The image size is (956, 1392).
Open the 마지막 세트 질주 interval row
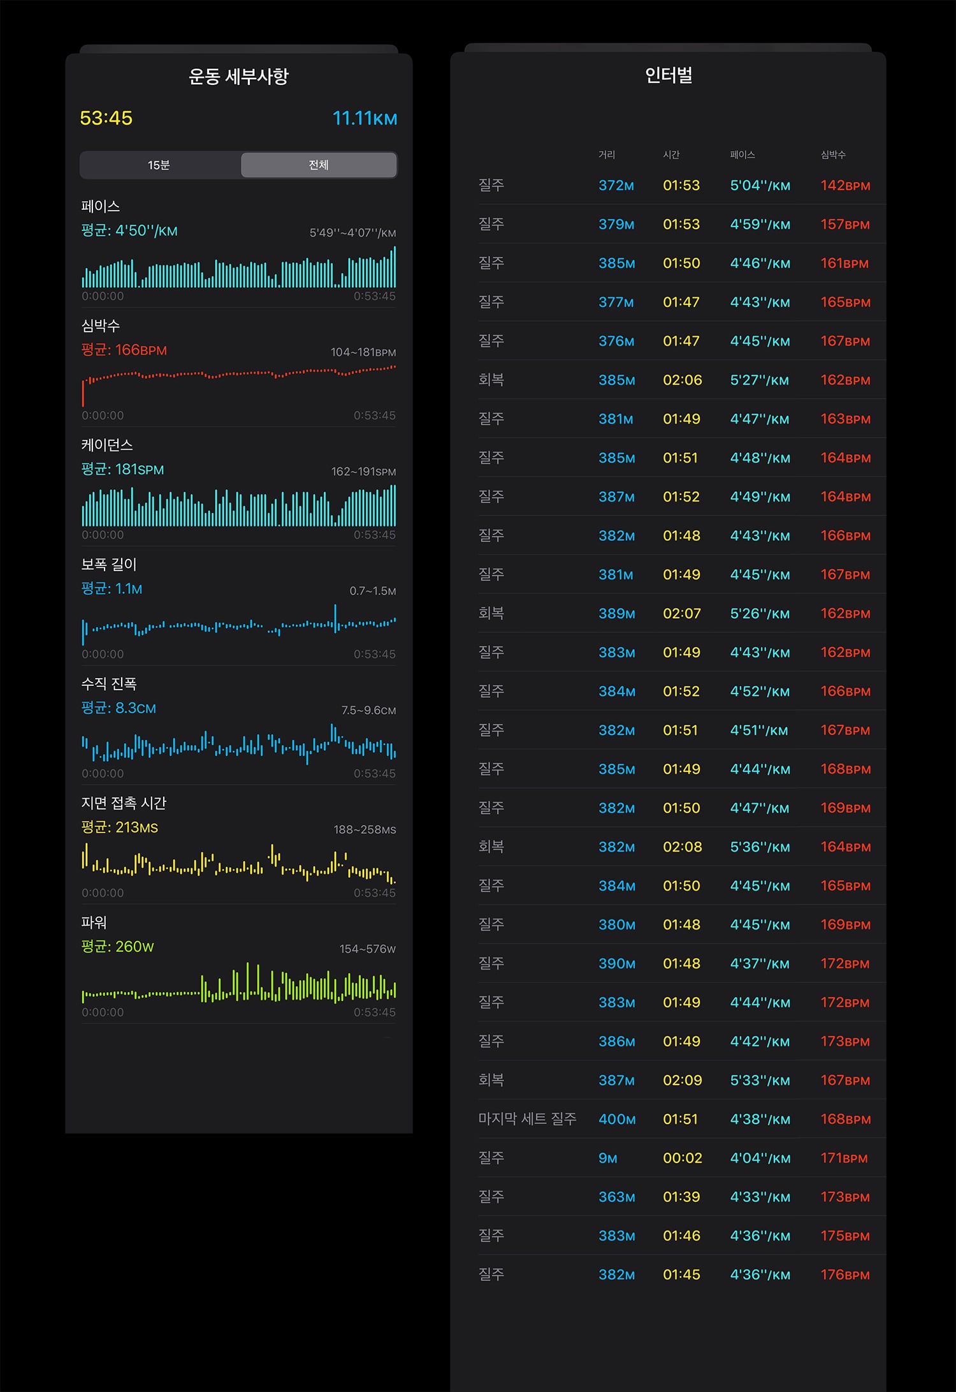pos(682,1119)
